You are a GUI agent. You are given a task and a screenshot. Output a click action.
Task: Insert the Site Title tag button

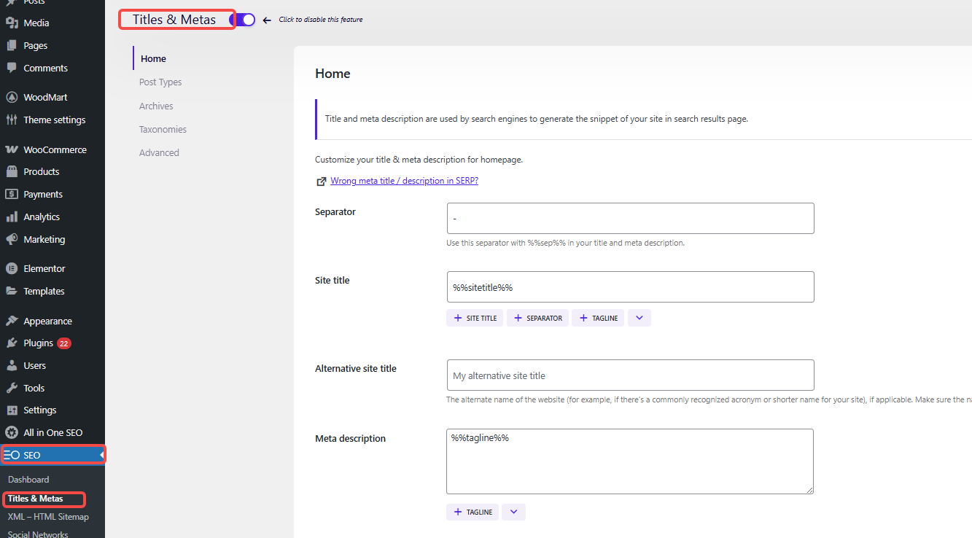(x=475, y=318)
